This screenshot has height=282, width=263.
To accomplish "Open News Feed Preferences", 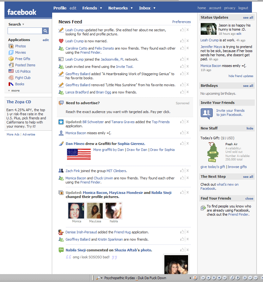I will (x=181, y=22).
